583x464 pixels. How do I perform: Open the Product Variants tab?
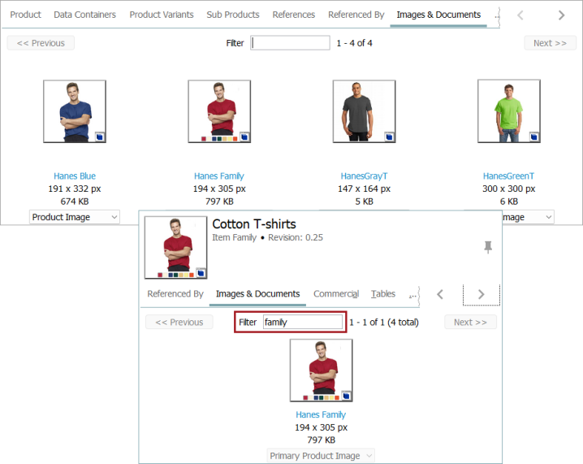click(x=162, y=15)
